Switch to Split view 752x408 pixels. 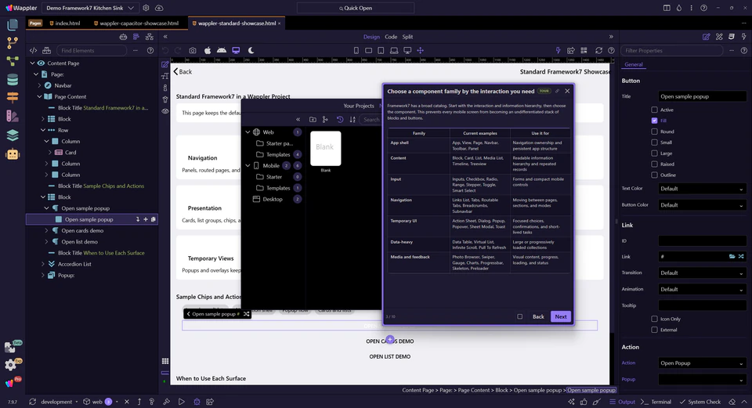tap(407, 37)
